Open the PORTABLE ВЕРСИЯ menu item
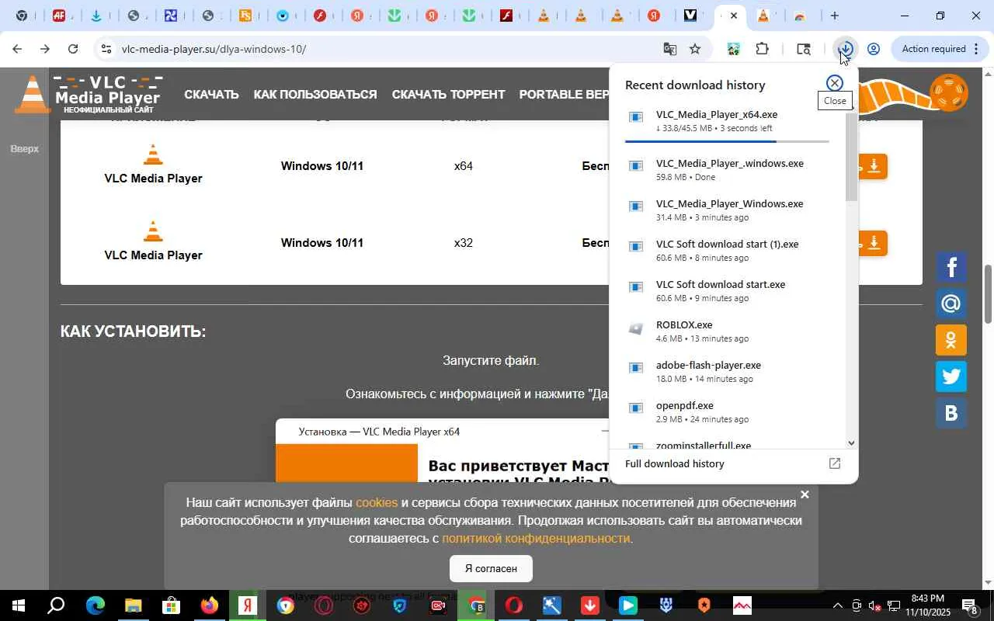Image resolution: width=994 pixels, height=621 pixels. (565, 95)
